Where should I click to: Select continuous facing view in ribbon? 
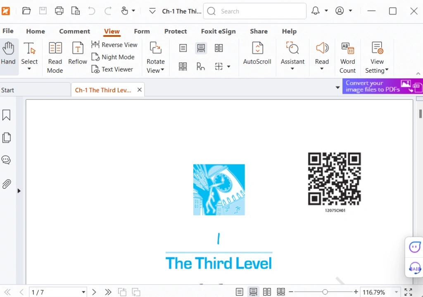tap(183, 67)
